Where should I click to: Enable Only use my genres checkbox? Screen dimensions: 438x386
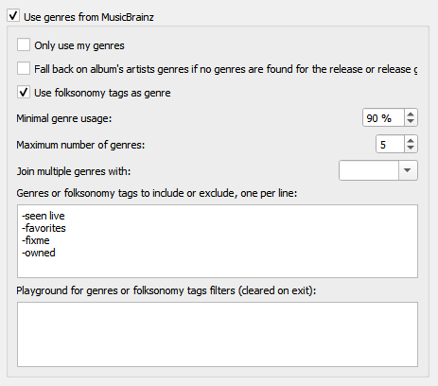click(x=24, y=44)
